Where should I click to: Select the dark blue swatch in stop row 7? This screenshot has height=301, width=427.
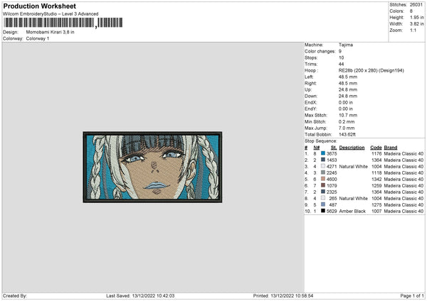pyautogui.click(x=323, y=192)
